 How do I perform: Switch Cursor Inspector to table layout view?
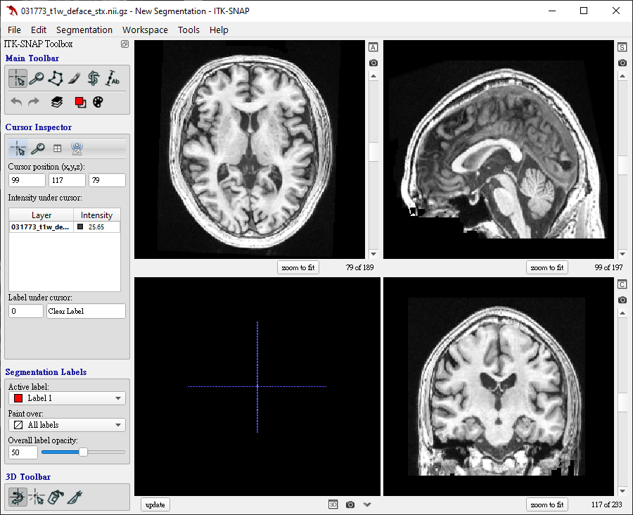tap(57, 148)
